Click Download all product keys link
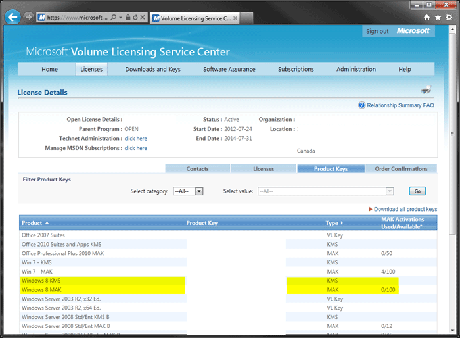 click(405, 209)
